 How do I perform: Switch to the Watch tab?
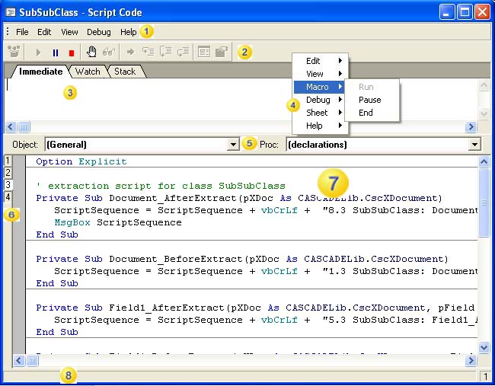point(88,72)
